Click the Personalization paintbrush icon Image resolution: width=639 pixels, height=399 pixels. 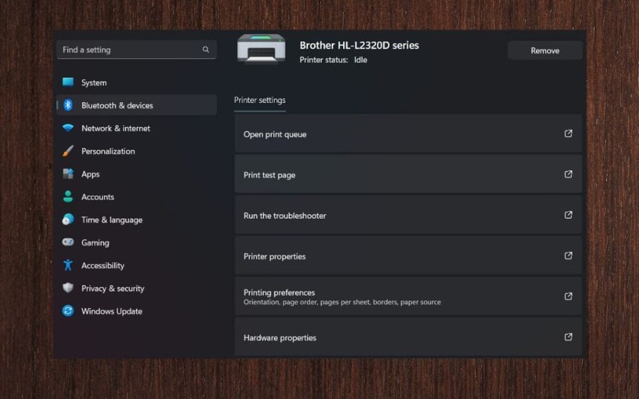click(68, 151)
